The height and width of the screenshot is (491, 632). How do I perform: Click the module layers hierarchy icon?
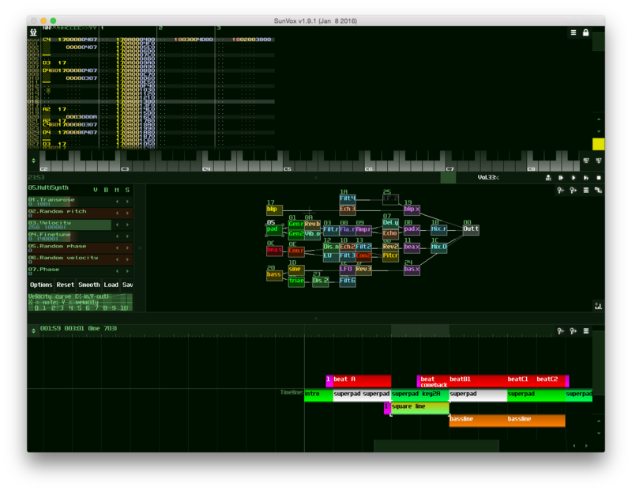[599, 190]
